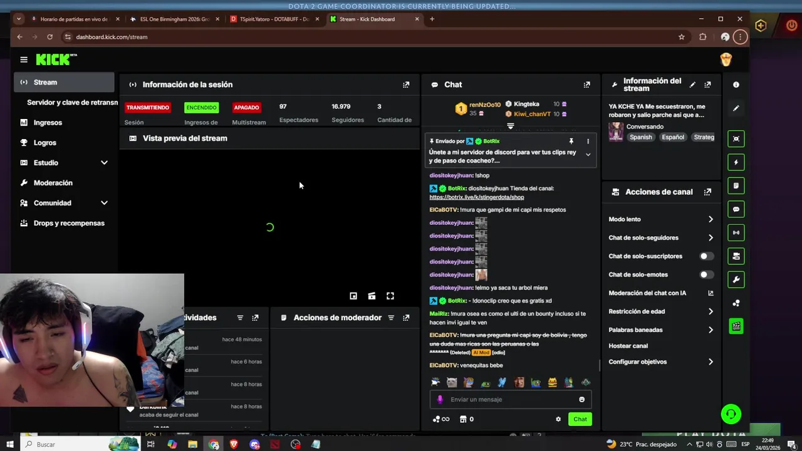Viewport: 802px width, 451px height.
Task: Pop out the Acciones de canal panel
Action: click(x=707, y=192)
